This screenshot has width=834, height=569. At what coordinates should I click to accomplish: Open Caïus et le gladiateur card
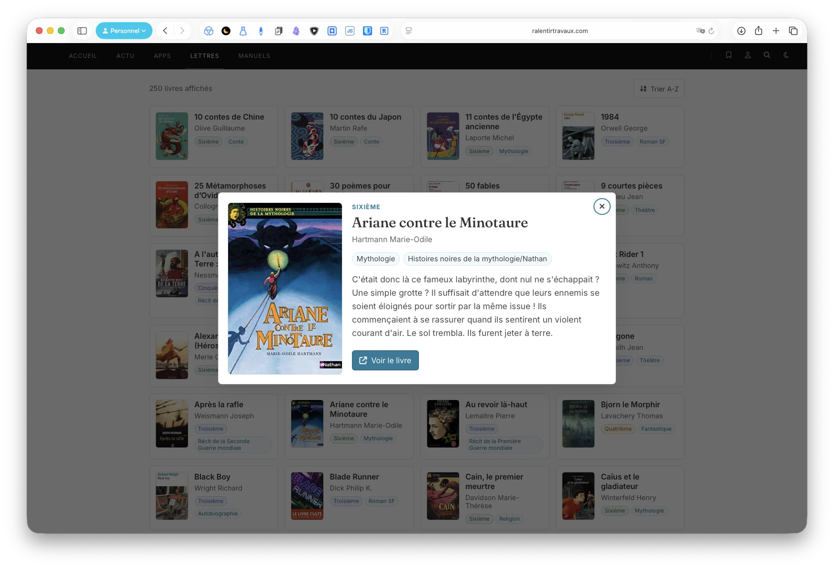(620, 498)
